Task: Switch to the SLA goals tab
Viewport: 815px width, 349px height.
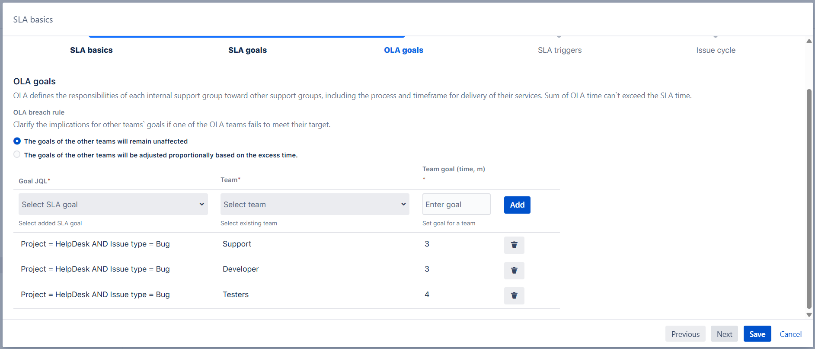Action: click(247, 50)
